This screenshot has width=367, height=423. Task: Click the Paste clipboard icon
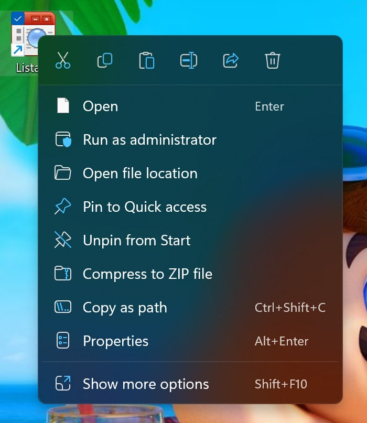tap(146, 60)
